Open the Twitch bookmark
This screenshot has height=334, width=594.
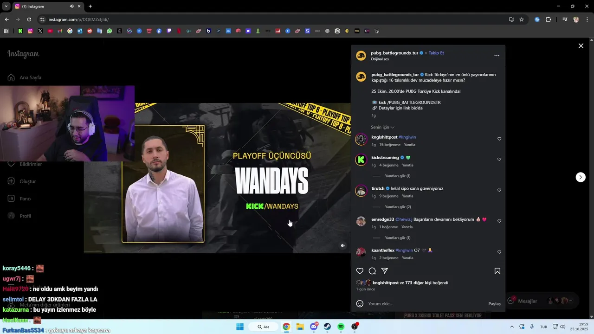coord(169,31)
